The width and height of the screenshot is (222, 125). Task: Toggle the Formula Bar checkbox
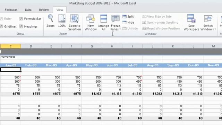point(21,18)
